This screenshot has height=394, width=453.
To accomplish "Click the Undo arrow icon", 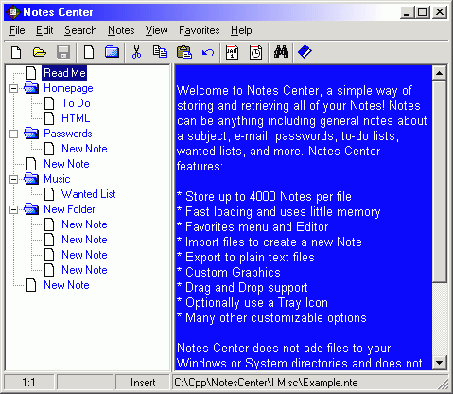I will (x=208, y=52).
